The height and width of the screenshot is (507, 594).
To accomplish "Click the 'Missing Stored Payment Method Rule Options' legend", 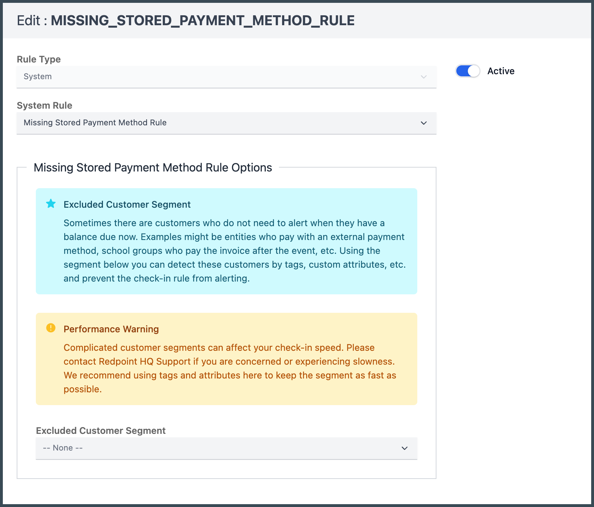I will [x=153, y=168].
